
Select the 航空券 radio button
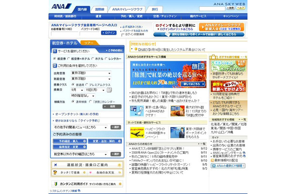pos(54,59)
